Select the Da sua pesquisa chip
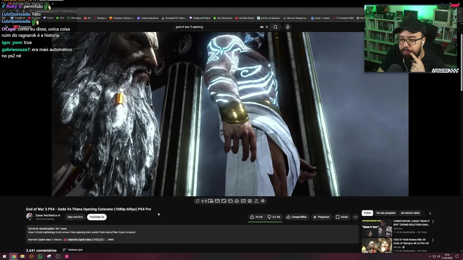The width and height of the screenshot is (463, 260). [x=386, y=213]
